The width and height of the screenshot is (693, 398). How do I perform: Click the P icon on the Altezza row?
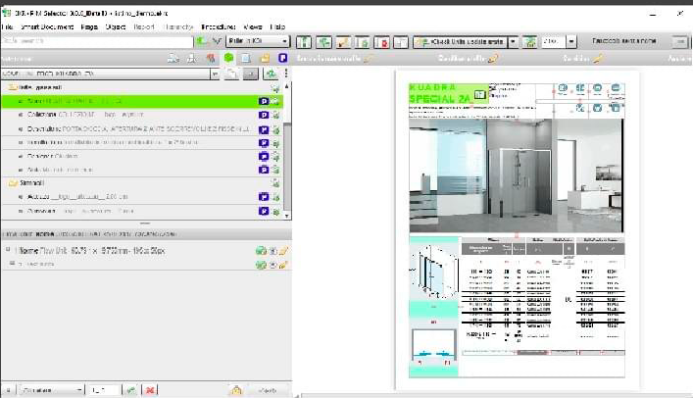264,197
